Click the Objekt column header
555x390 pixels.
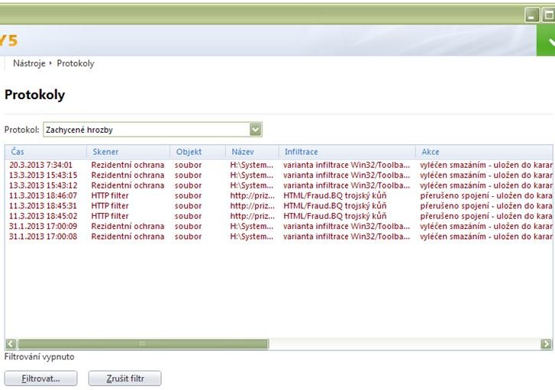point(189,152)
